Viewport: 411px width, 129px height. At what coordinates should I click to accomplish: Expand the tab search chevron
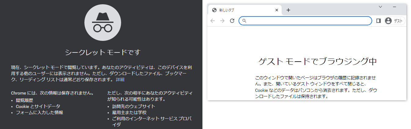pos(380,7)
